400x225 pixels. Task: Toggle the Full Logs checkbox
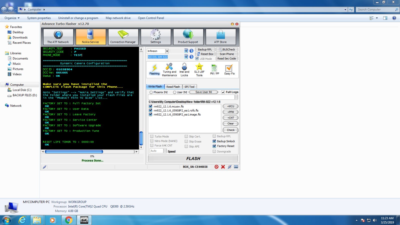(223, 92)
